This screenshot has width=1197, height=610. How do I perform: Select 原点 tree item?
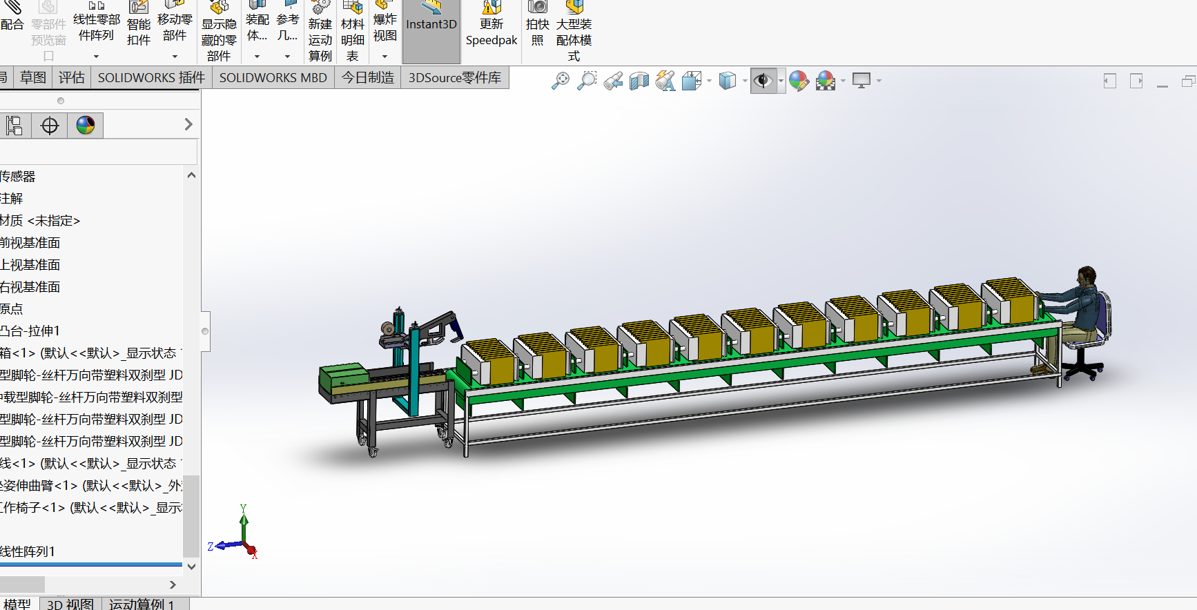[11, 309]
